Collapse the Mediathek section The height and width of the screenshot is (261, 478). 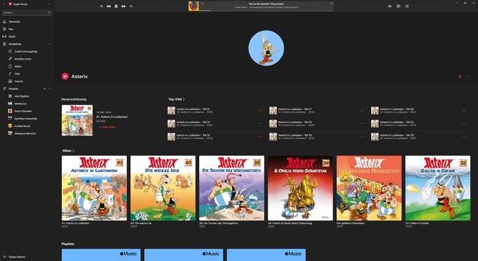coord(50,44)
